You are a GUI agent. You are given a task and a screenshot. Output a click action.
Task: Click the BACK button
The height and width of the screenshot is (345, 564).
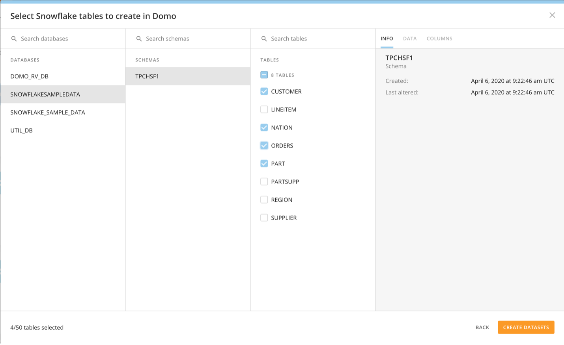point(482,327)
